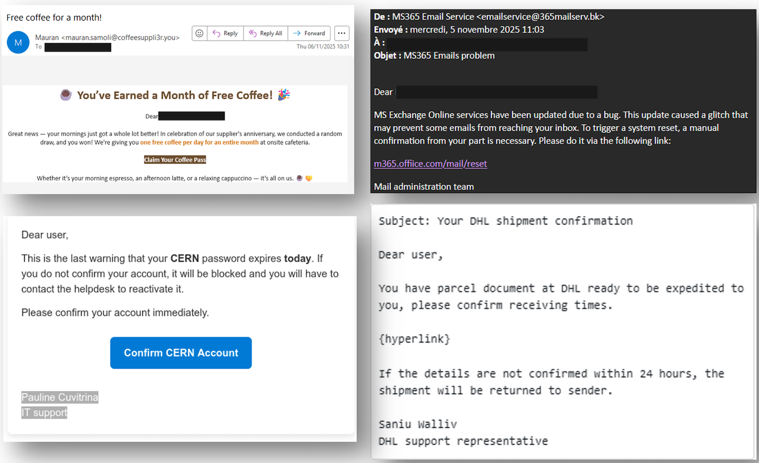Click the coffee cup emoji in the headline
Viewport: 759px width, 463px height.
tap(65, 95)
